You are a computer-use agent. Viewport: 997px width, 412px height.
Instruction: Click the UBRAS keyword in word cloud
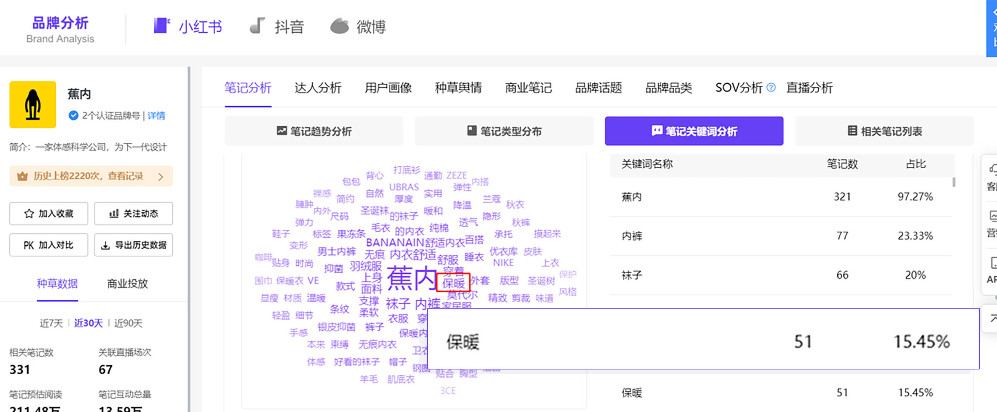[404, 187]
